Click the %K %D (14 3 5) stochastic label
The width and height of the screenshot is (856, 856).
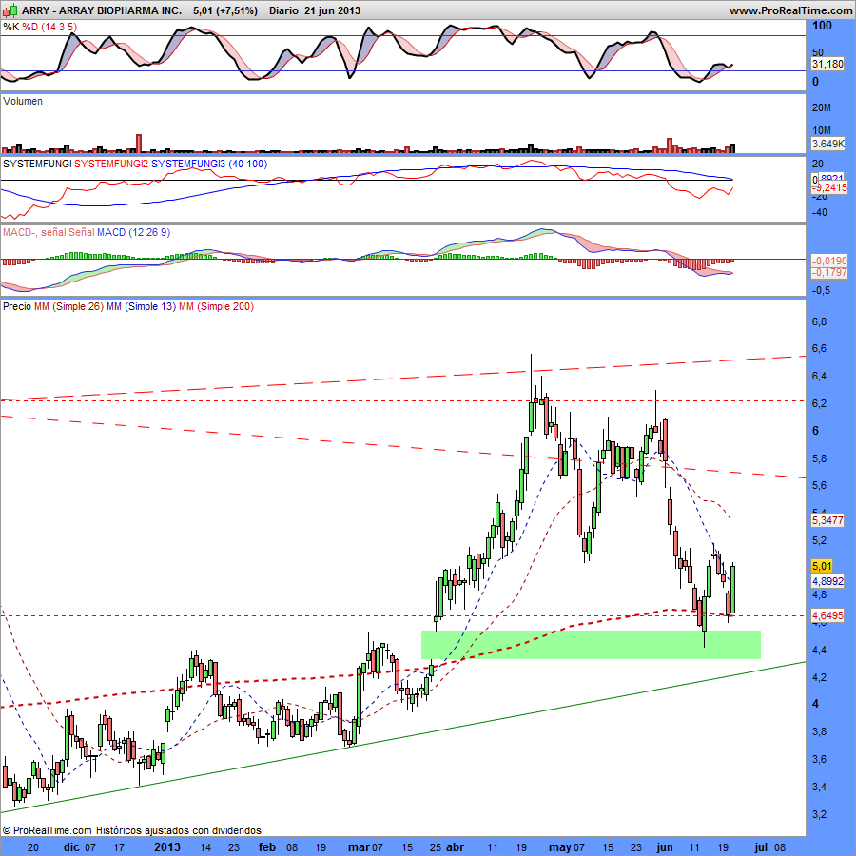coord(40,27)
